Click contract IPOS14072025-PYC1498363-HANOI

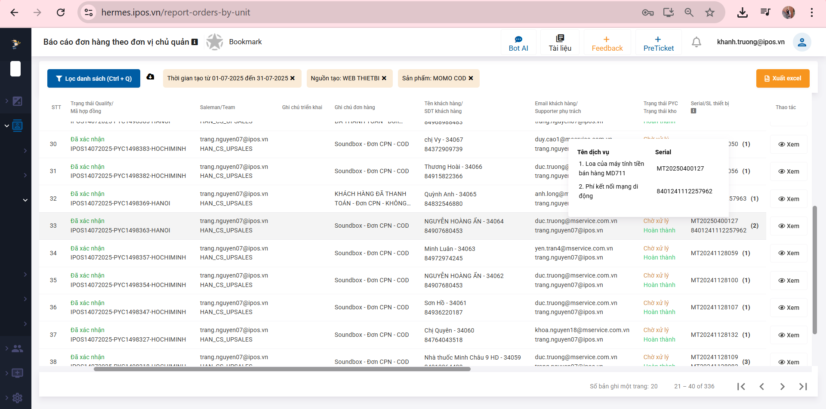(x=120, y=230)
